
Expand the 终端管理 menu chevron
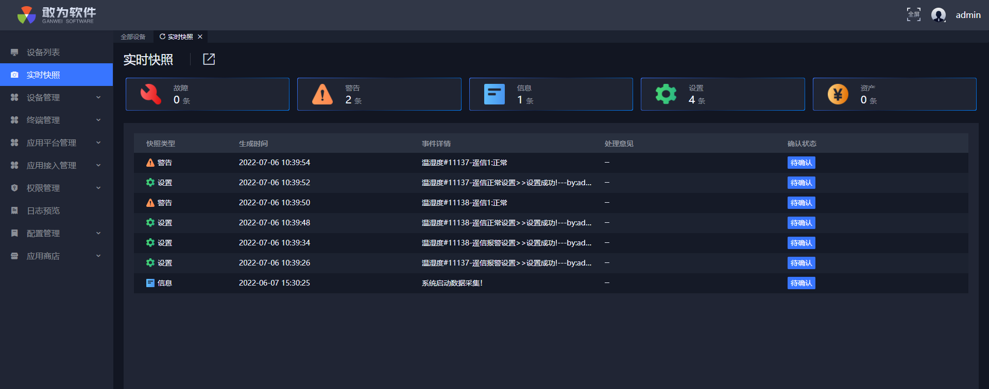coord(98,120)
